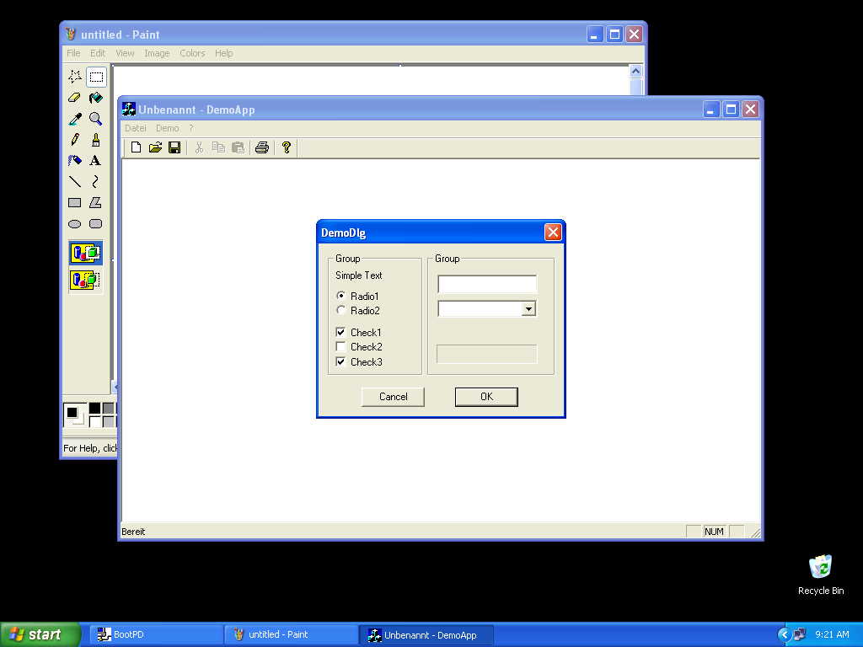Open the Datei menu
The image size is (863, 647).
pyautogui.click(x=135, y=128)
